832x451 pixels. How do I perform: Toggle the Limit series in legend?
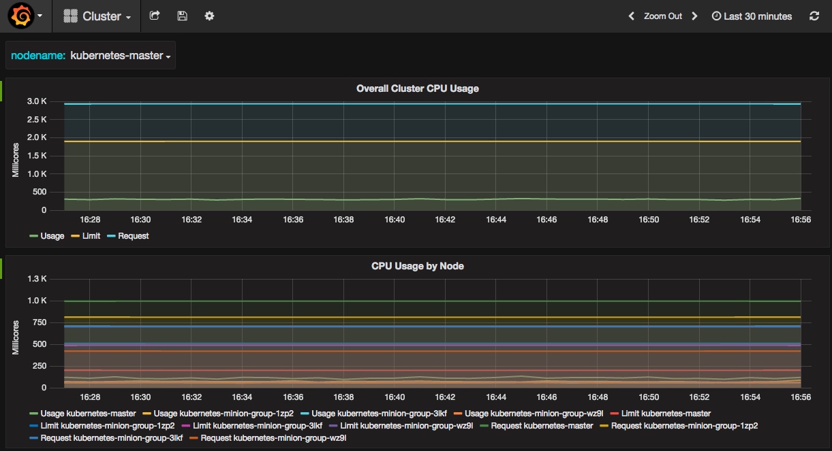(90, 236)
